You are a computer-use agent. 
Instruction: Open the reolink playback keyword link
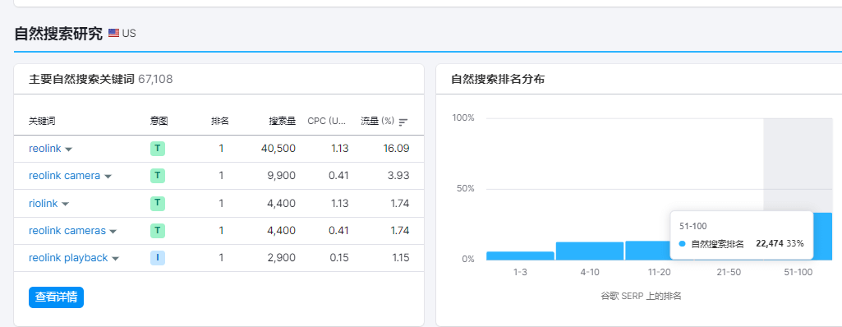point(68,258)
